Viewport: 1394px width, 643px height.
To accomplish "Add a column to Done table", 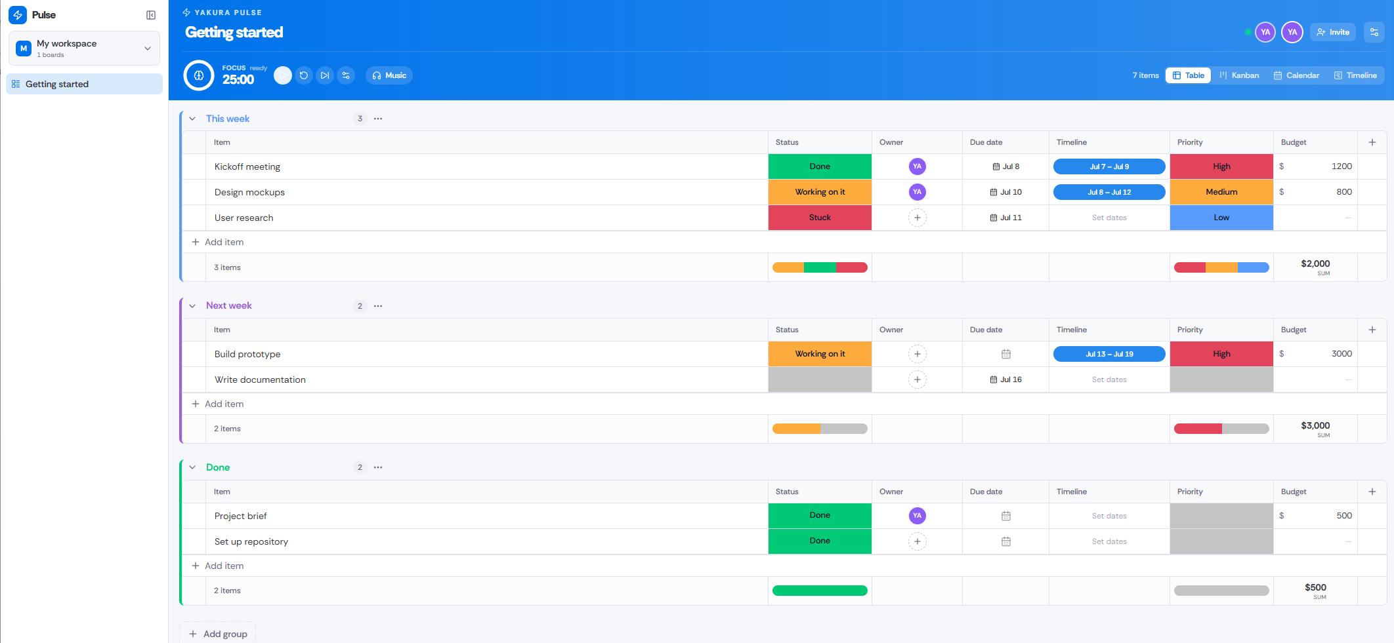I will click(x=1372, y=492).
